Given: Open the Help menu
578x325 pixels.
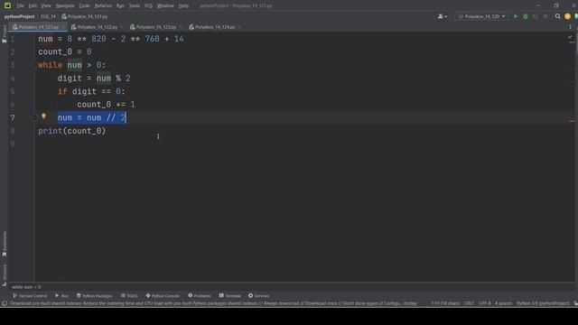Looking at the screenshot, I should coord(183,5).
